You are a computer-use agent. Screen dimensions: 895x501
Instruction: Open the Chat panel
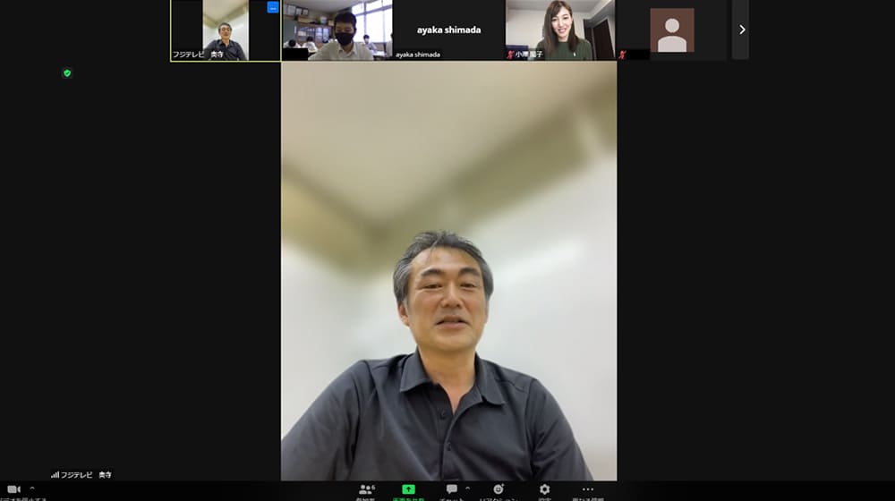[452, 490]
